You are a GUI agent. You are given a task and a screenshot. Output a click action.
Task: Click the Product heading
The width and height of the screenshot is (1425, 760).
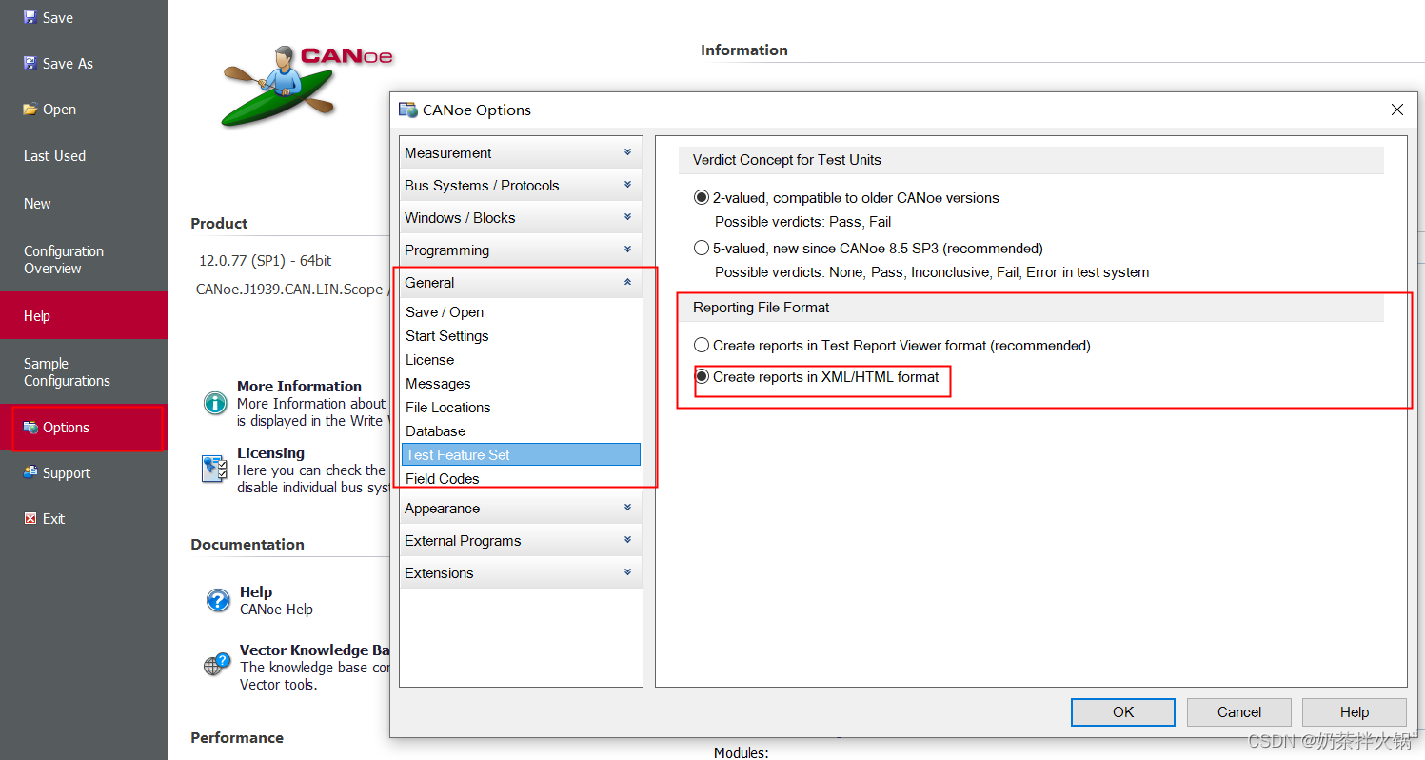[219, 224]
